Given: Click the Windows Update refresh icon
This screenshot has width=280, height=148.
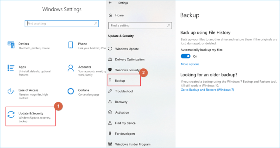Looking at the screenshot, I should 110,49.
